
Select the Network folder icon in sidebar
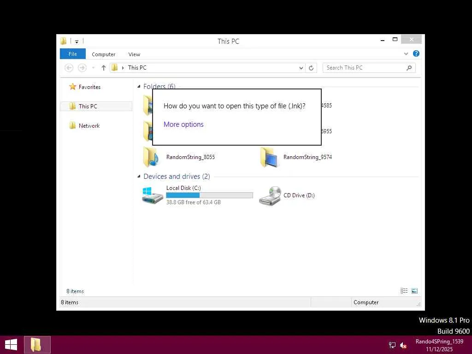pyautogui.click(x=72, y=125)
